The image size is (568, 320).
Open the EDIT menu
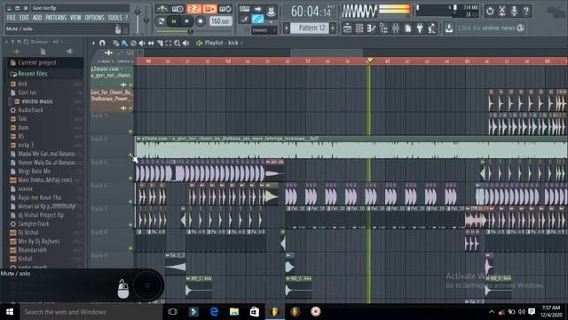click(24, 18)
